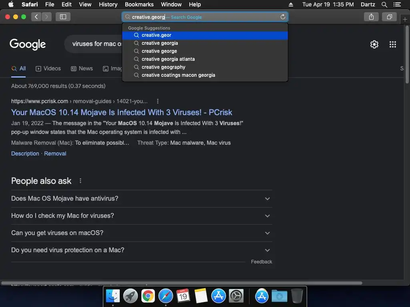Go back using Safari's back arrow
The image size is (410, 307).
pos(36,17)
